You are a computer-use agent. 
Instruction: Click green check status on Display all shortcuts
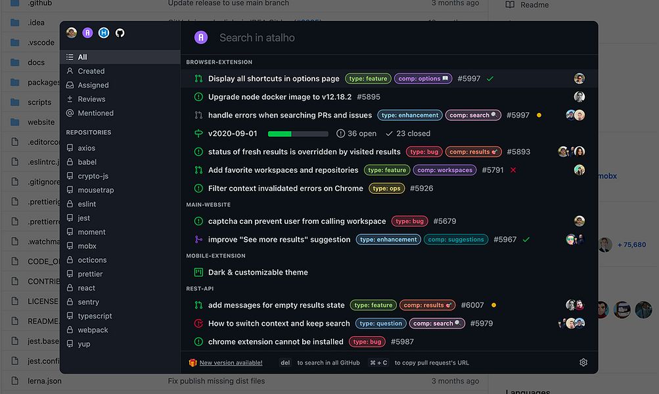click(490, 79)
